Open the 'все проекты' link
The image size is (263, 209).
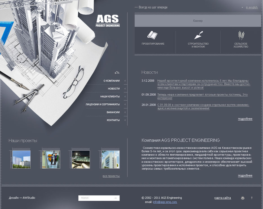[x=111, y=176]
